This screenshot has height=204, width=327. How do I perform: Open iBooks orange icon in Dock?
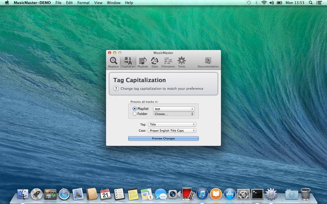pos(216,194)
